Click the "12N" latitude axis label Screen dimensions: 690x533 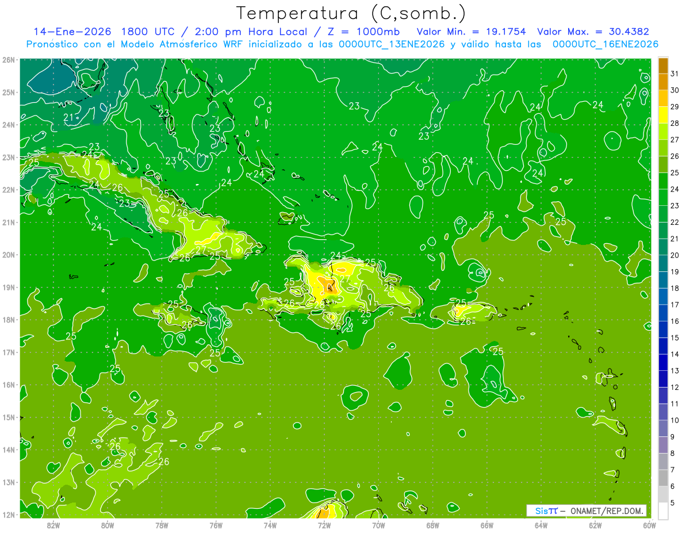point(9,515)
